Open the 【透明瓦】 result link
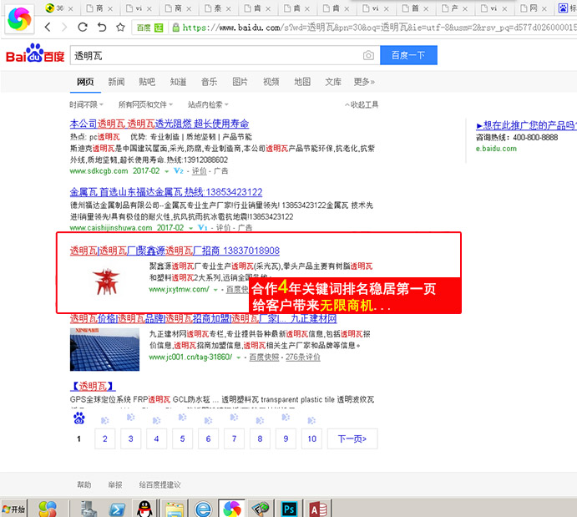The image size is (577, 517). 93,386
